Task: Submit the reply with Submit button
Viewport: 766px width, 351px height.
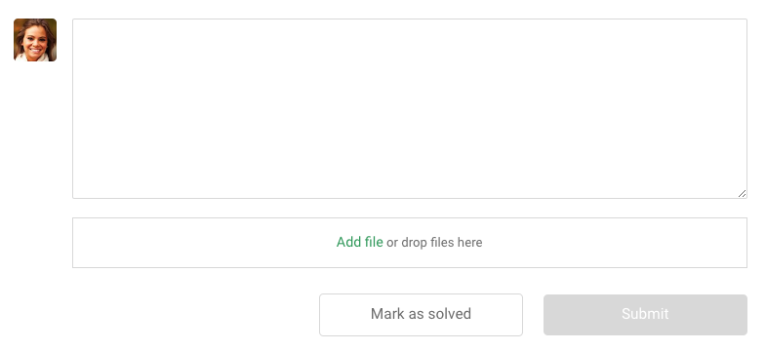Action: click(x=645, y=314)
